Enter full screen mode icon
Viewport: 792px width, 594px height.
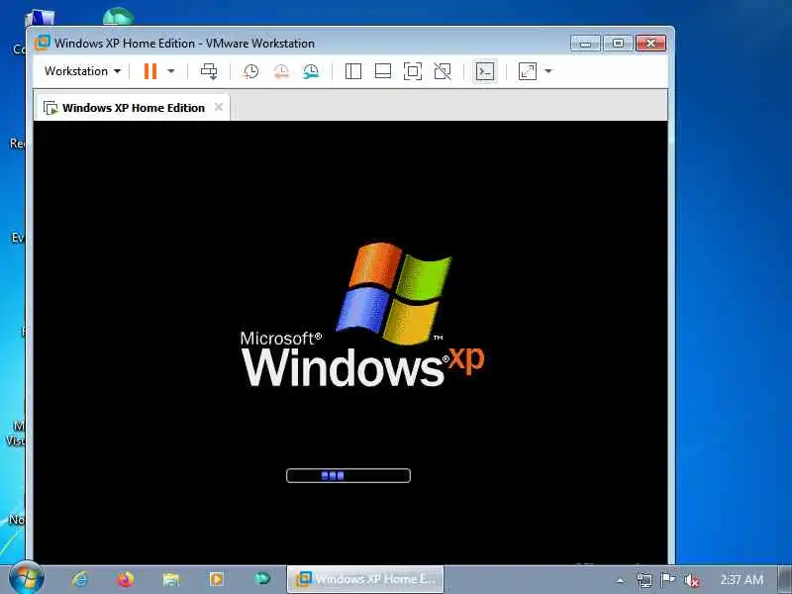(x=413, y=71)
